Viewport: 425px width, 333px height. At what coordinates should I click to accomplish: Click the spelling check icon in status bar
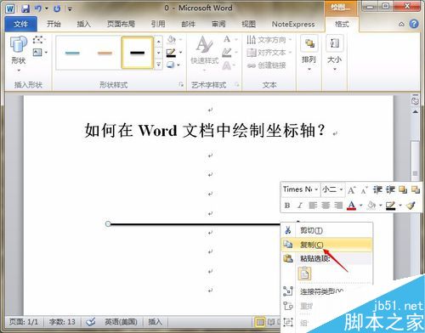click(91, 322)
